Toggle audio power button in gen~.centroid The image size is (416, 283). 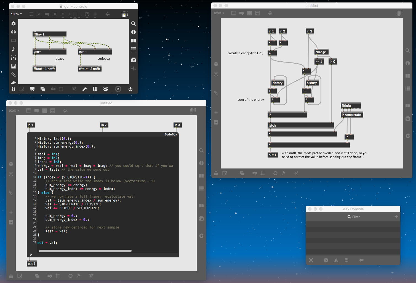(x=130, y=89)
